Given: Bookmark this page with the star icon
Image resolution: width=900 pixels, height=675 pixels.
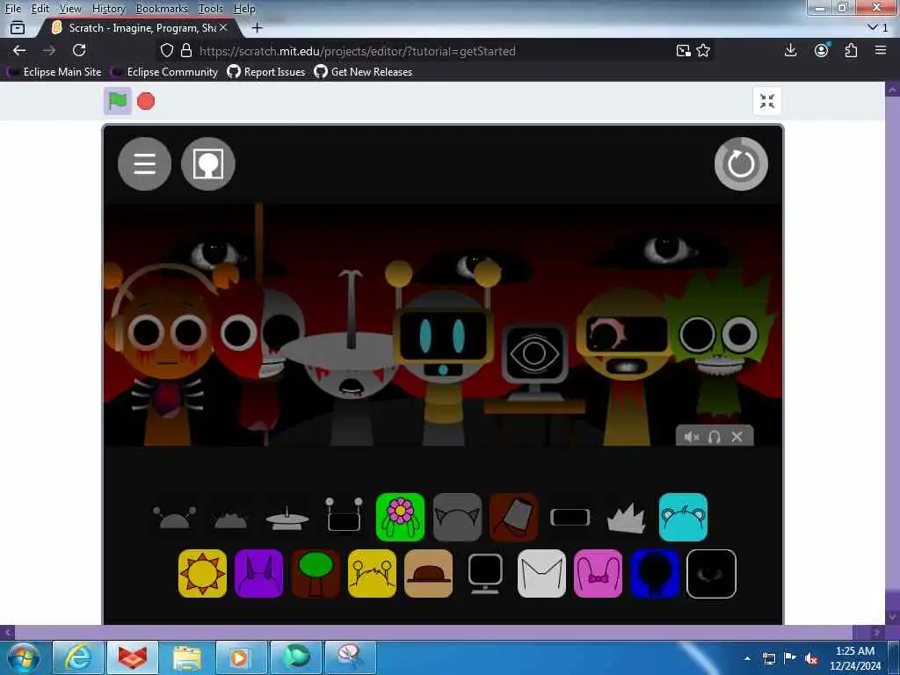Looking at the screenshot, I should pos(703,50).
